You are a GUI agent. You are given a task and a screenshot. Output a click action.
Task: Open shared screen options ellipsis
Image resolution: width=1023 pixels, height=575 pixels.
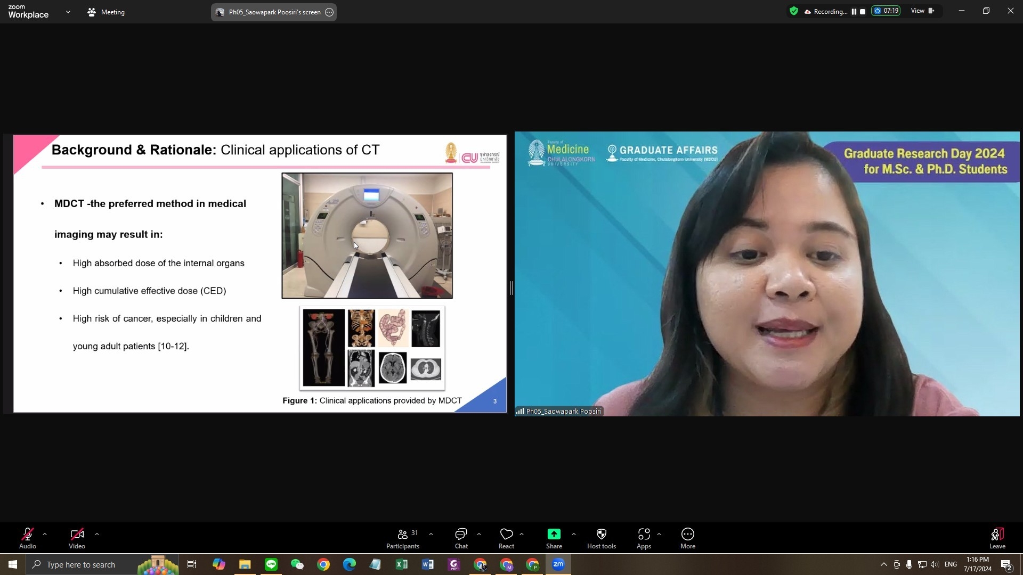point(329,12)
